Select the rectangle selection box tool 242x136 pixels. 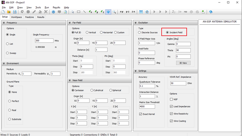point(79,12)
